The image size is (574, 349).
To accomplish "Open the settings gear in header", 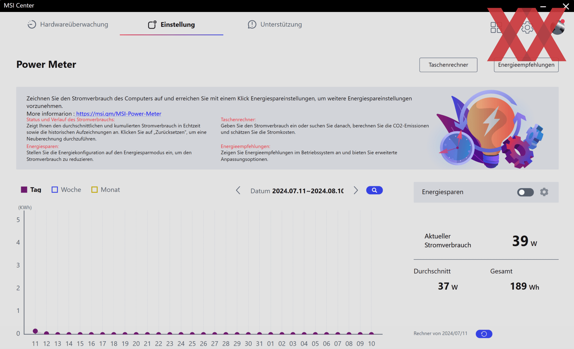I will (x=527, y=27).
